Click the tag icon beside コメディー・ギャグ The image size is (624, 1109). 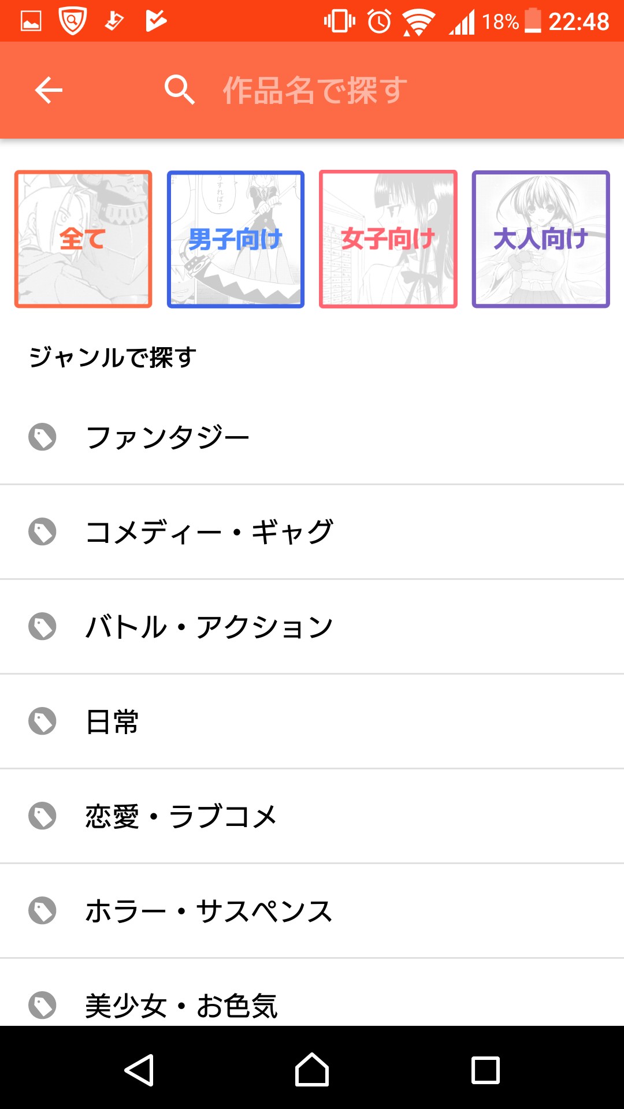coord(42,531)
